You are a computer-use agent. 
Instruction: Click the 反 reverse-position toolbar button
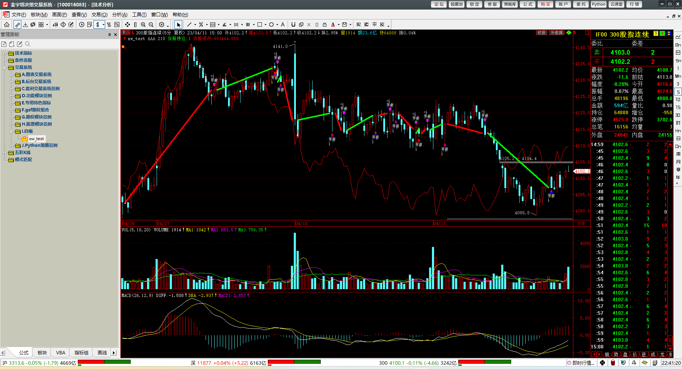pos(382,24)
